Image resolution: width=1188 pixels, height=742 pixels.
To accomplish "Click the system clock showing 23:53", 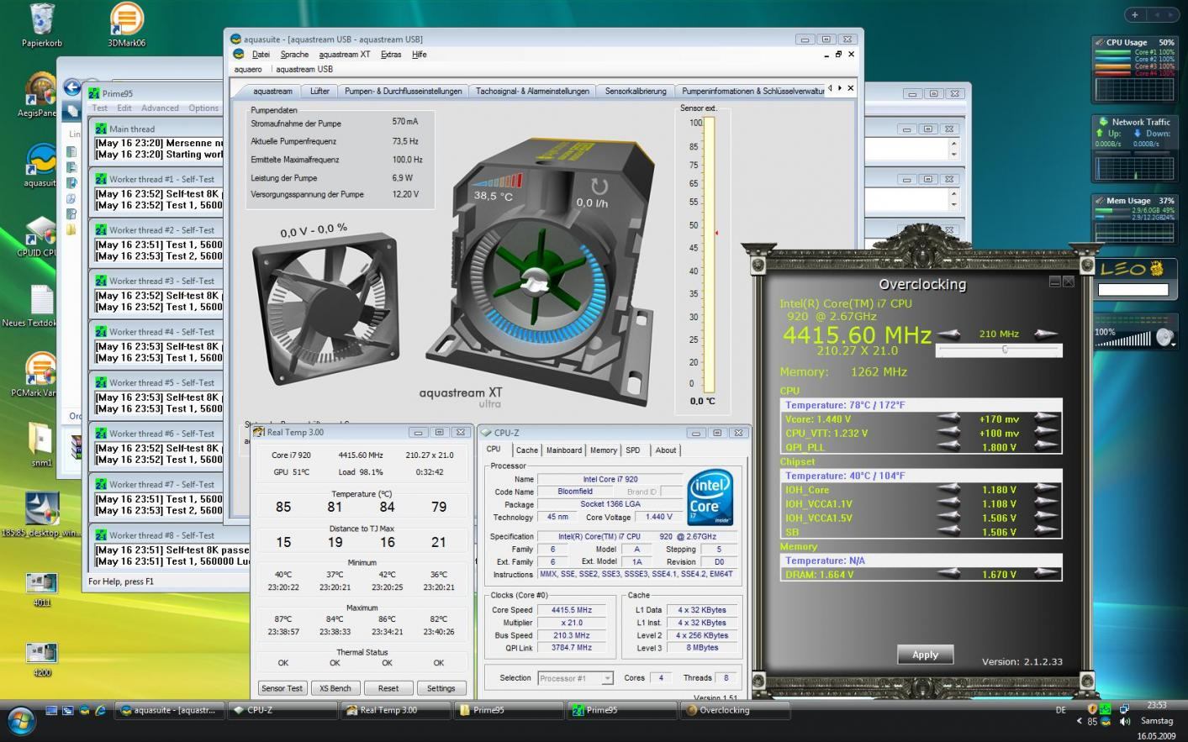I will click(1157, 705).
